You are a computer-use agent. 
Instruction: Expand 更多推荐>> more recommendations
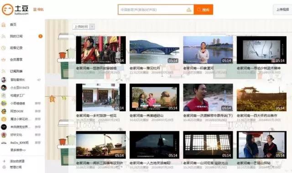click(18, 150)
